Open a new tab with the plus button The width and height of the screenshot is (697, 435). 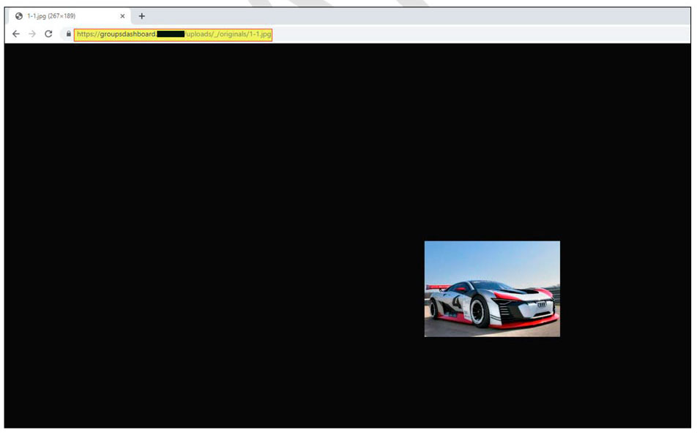coord(142,15)
